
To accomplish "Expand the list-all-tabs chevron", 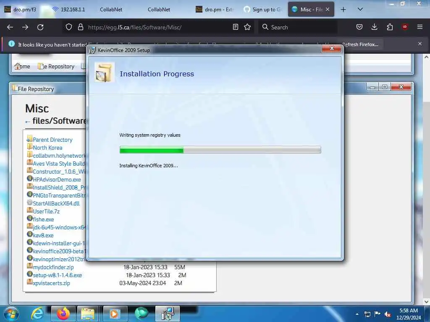I will (360, 9).
